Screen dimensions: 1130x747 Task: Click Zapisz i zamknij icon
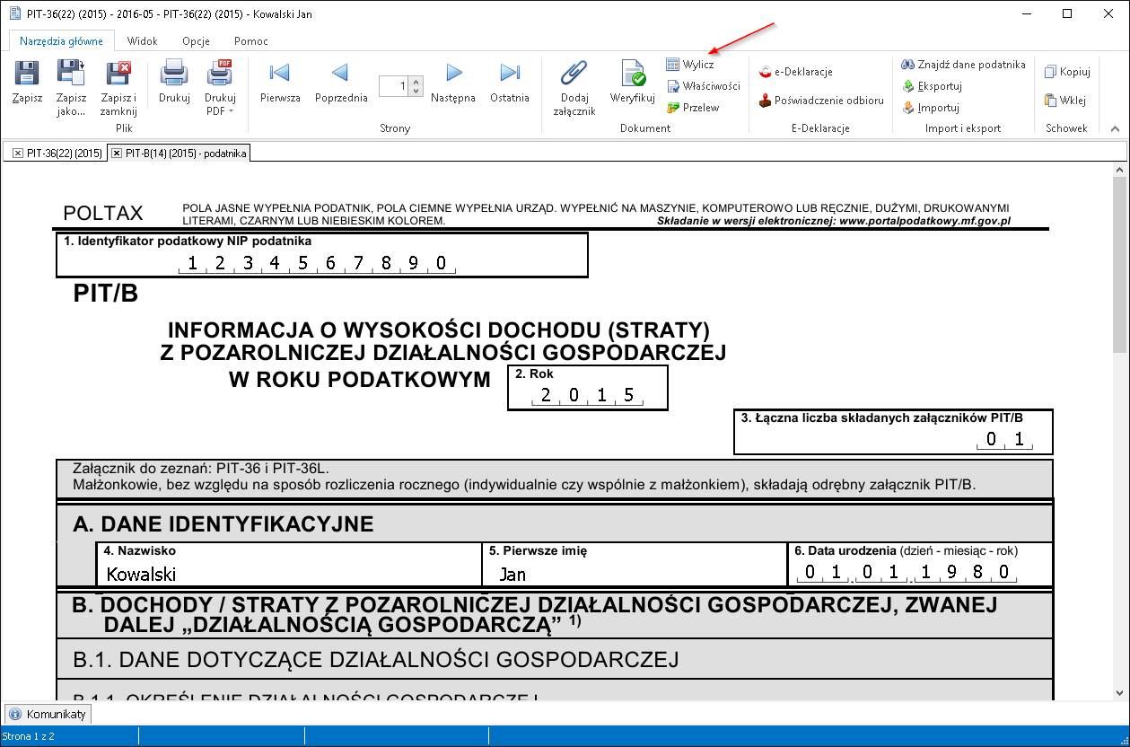pyautogui.click(x=118, y=75)
